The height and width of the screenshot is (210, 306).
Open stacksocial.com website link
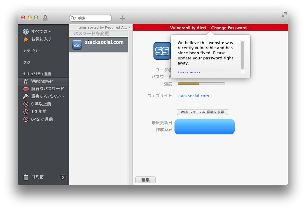[193, 96]
